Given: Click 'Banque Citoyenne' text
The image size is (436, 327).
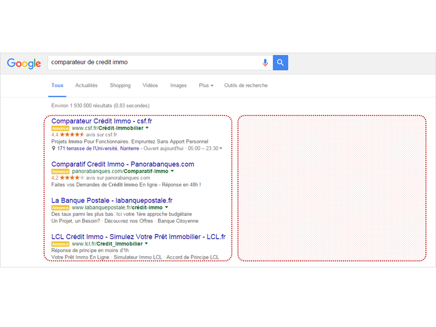Looking at the screenshot, I should [x=178, y=221].
